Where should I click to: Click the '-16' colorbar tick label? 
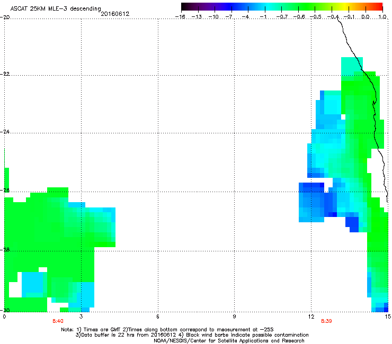(x=180, y=17)
